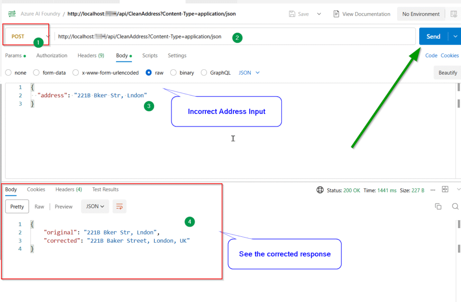Click the "221B Baker Street, London, UK" value
461x302 pixels.
(139, 240)
